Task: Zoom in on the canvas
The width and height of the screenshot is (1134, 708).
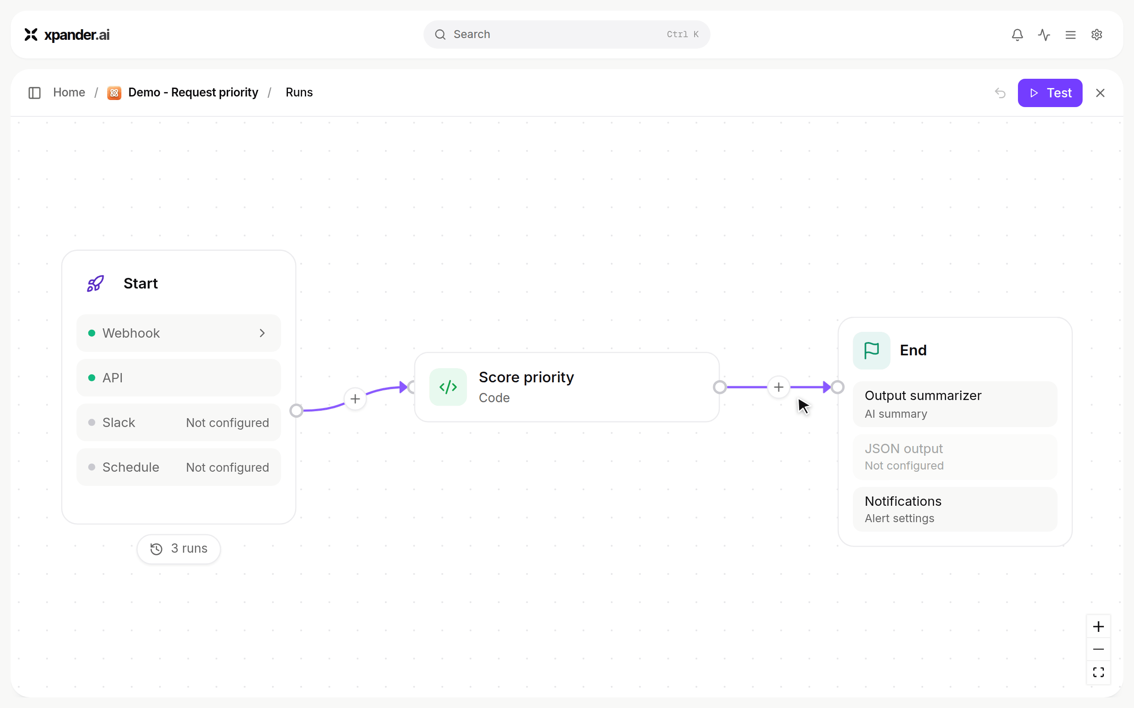Action: pos(1099,627)
